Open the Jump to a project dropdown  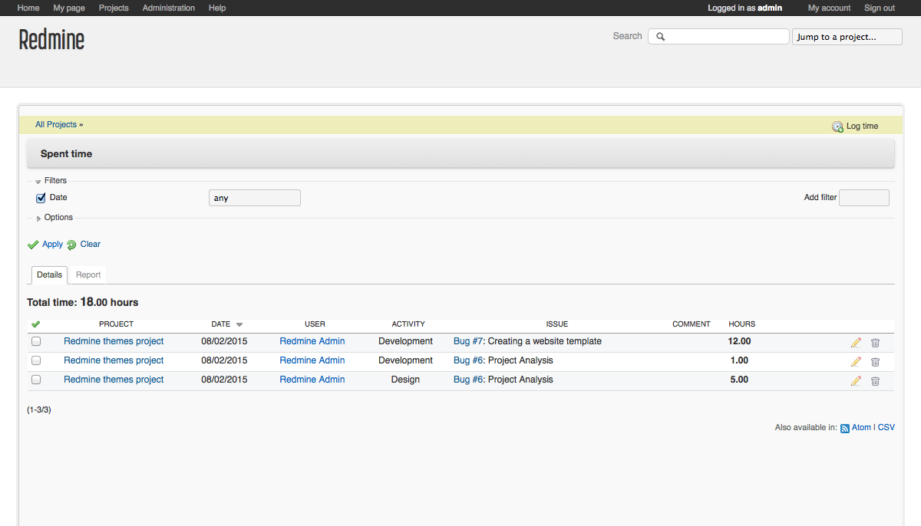coord(847,37)
